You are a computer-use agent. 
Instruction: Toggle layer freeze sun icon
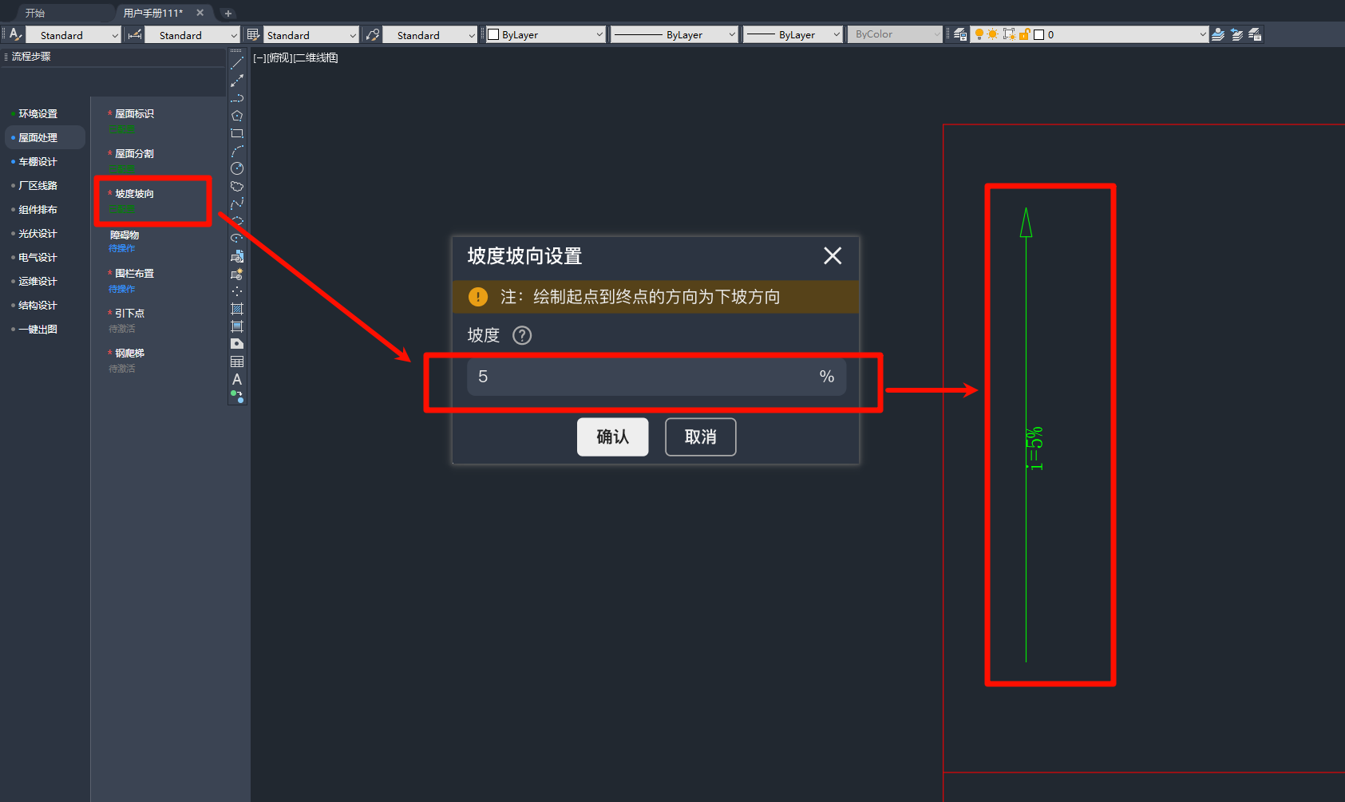click(x=993, y=34)
